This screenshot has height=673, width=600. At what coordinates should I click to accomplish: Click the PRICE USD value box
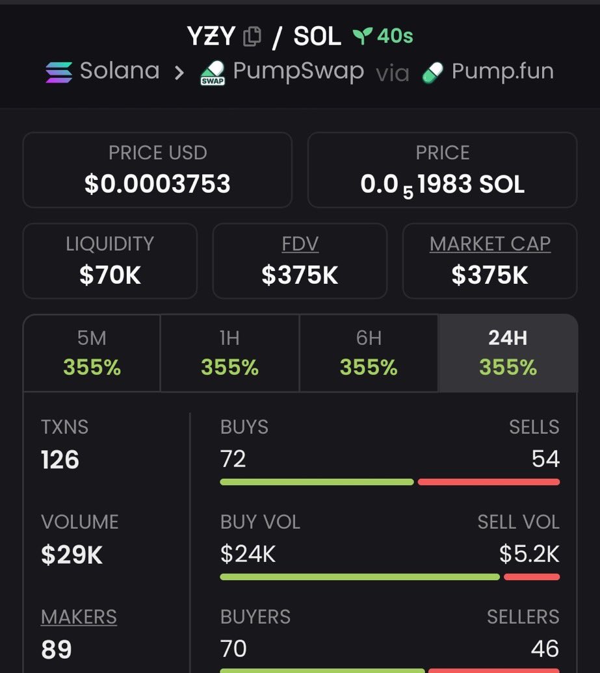click(157, 170)
